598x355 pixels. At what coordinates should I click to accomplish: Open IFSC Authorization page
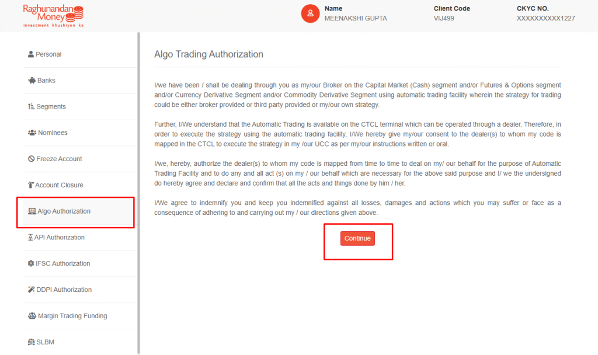80,263
